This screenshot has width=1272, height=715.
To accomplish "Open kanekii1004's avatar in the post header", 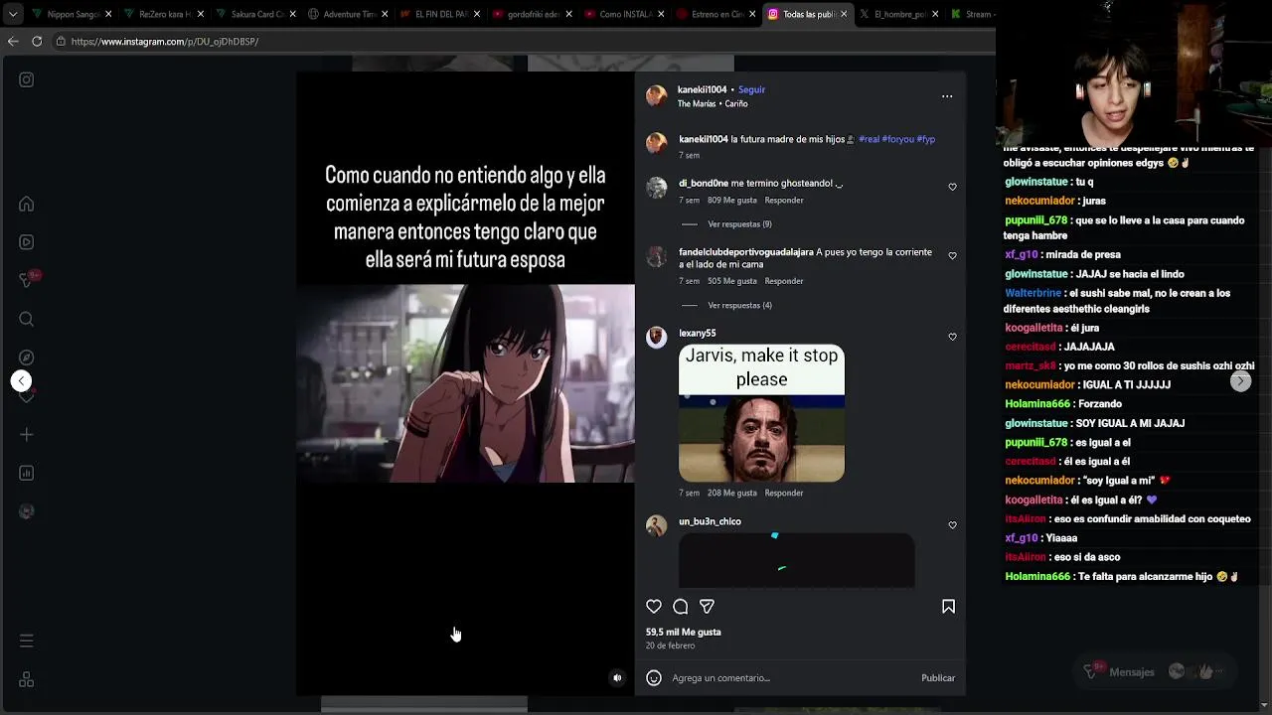I will 657,95.
